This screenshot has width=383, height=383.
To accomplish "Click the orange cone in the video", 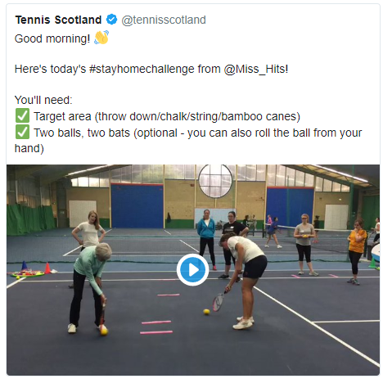I will [47, 268].
